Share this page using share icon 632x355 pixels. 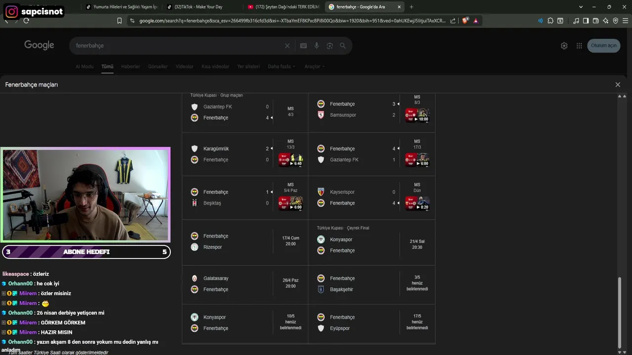(453, 21)
